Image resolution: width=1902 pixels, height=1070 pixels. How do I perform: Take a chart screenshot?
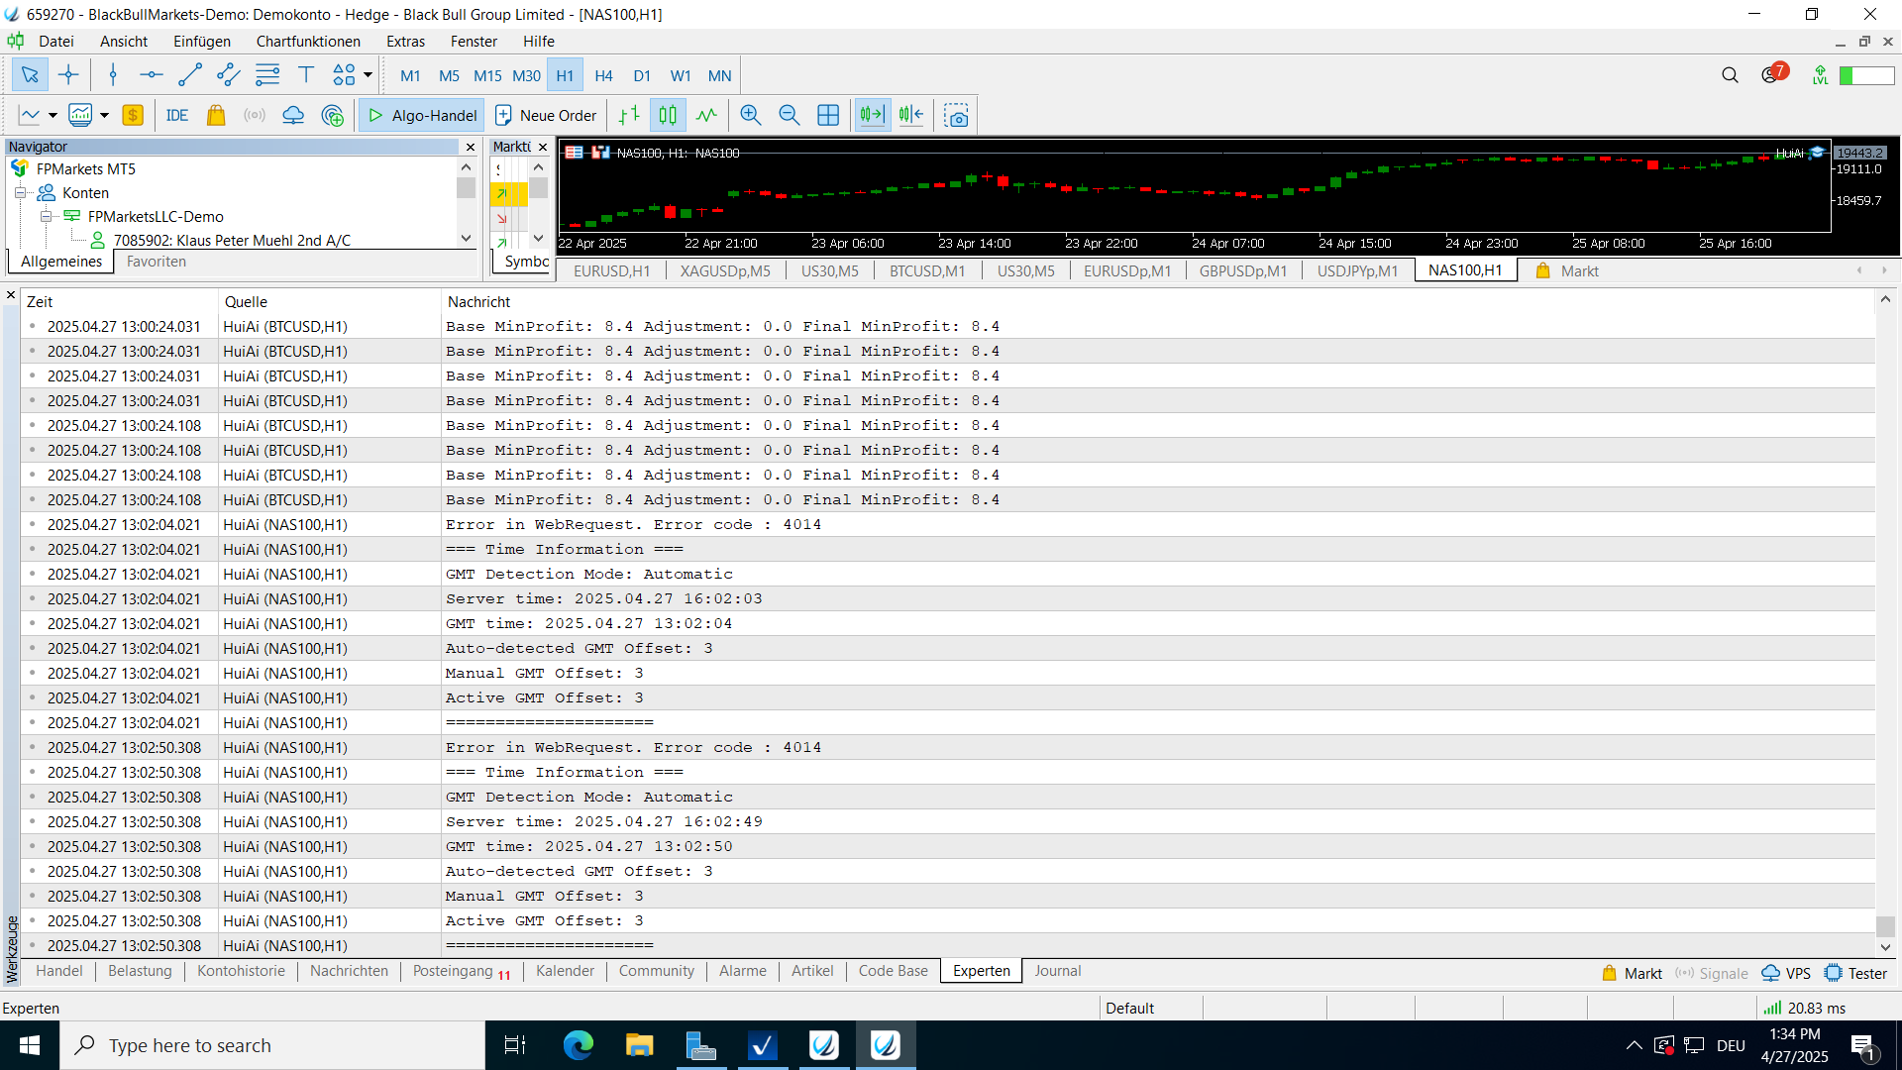[956, 116]
